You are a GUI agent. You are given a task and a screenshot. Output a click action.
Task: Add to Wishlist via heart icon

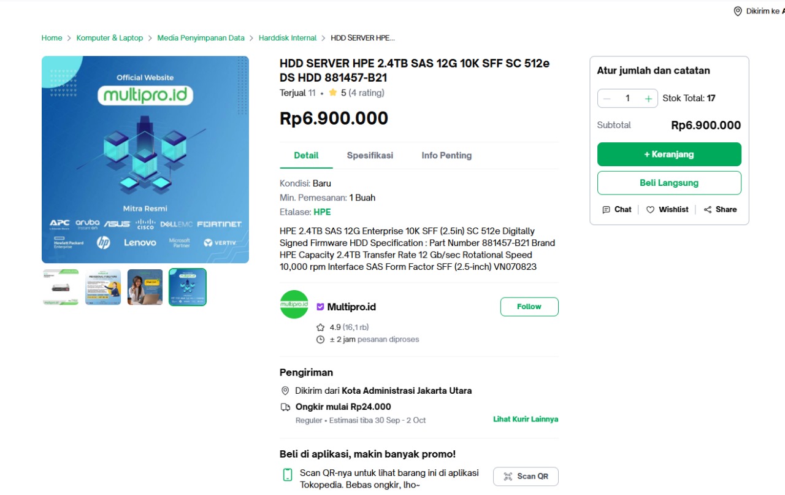[x=651, y=210]
